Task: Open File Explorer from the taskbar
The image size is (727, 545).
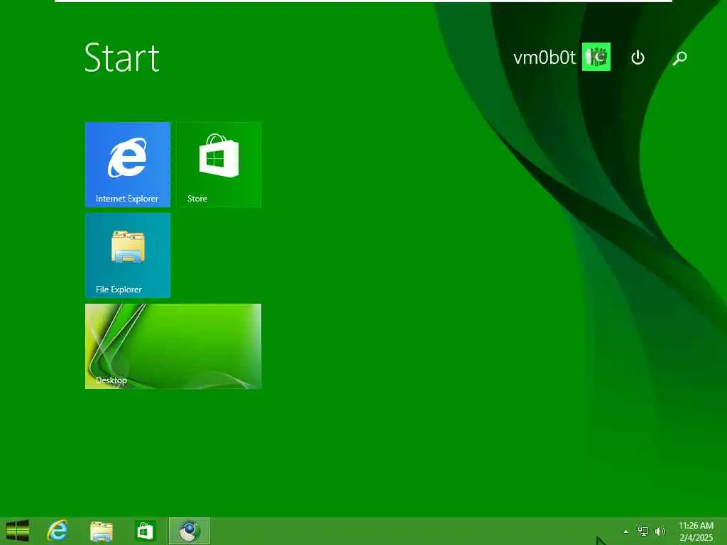Action: pos(101,531)
